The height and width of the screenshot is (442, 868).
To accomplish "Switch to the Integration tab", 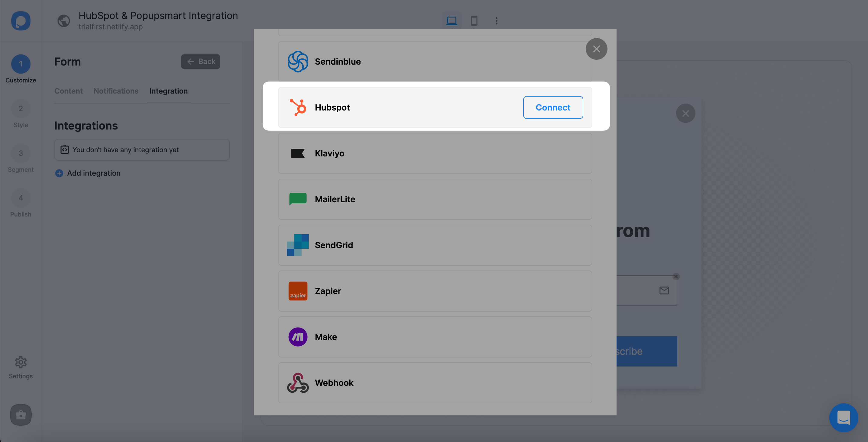I will tap(168, 91).
